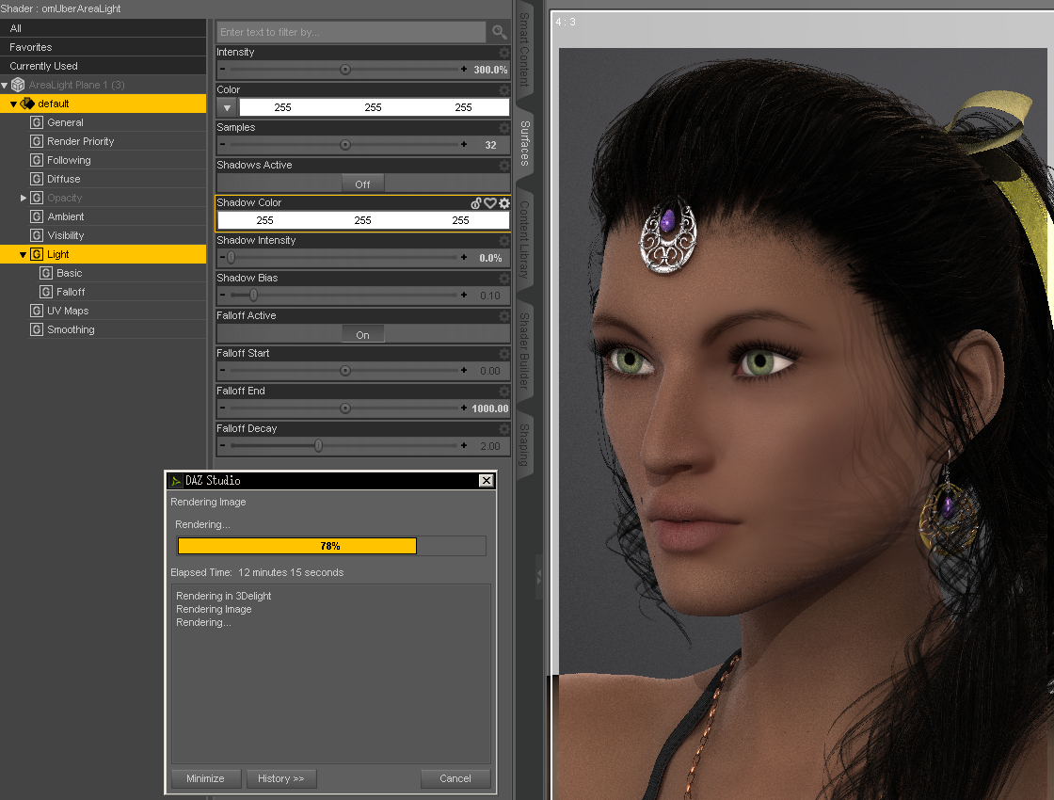
Task: Decrease Falloff End with minus button
Action: click(x=222, y=408)
